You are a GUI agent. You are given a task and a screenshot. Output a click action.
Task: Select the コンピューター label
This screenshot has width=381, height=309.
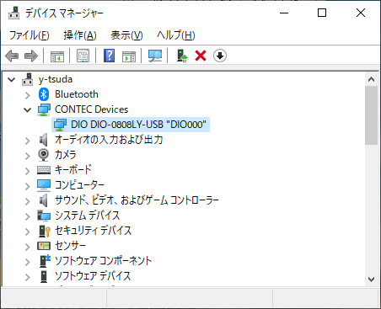tap(79, 185)
